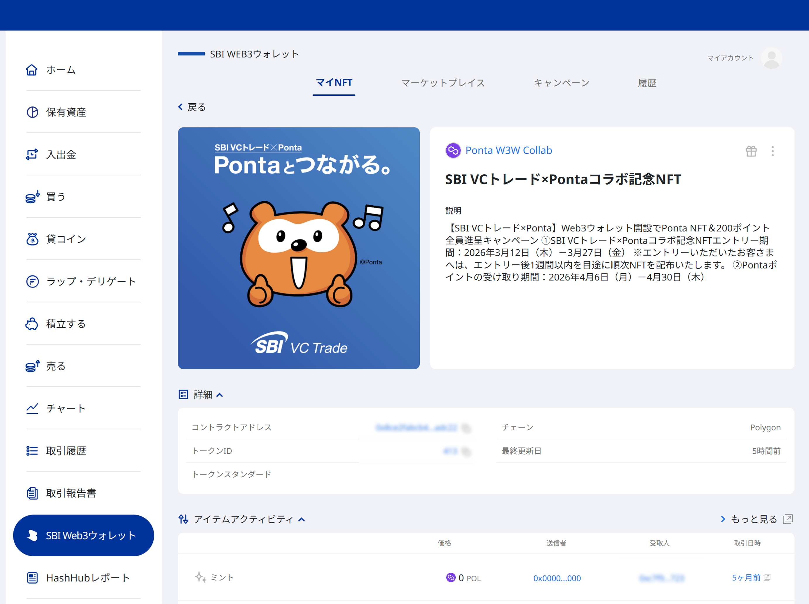Click the 戻る back chevron
This screenshot has width=809, height=604.
[180, 107]
